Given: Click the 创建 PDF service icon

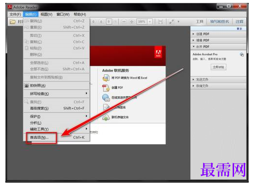Looking at the screenshot, I should [x=106, y=88].
